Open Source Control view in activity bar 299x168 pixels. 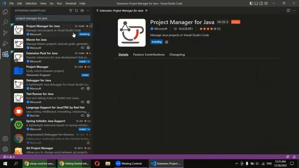click(x=5, y=33)
